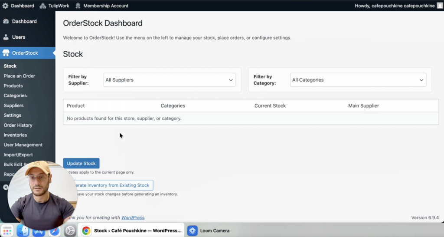Viewport: 444px width, 237px height.
Task: Click the Chrome icon in the dock
Action: [86, 230]
